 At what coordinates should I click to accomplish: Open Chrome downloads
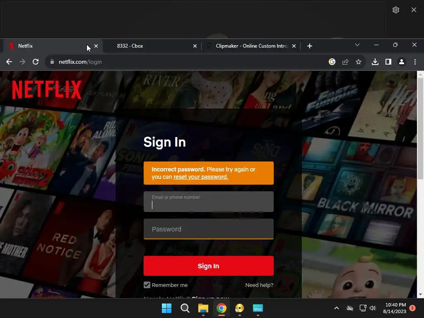click(x=375, y=62)
